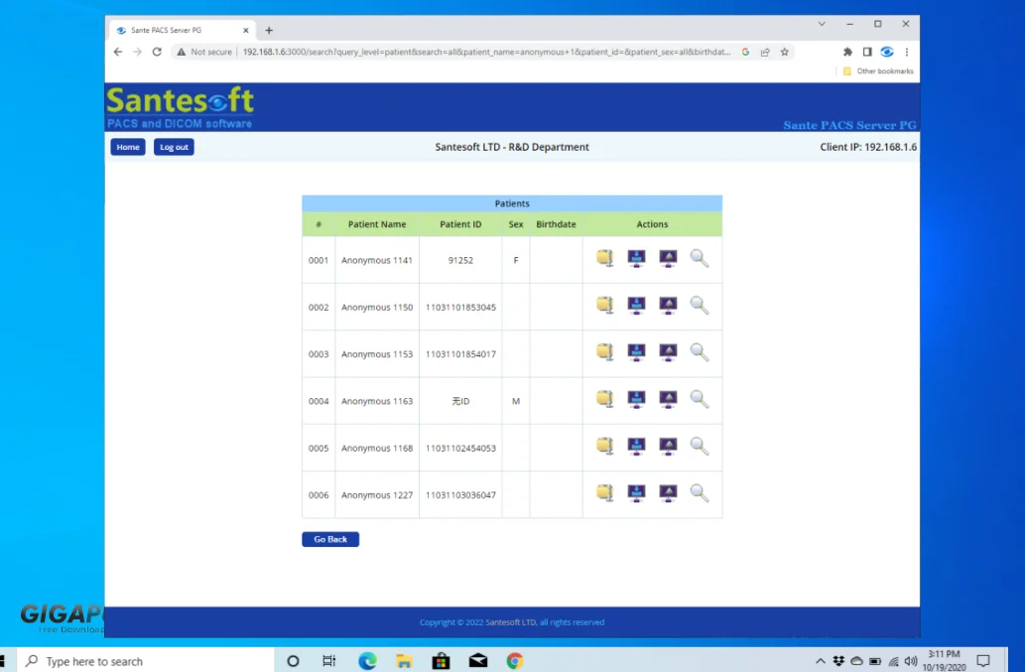Share this page from address bar
Image resolution: width=1025 pixels, height=672 pixels.
click(765, 52)
